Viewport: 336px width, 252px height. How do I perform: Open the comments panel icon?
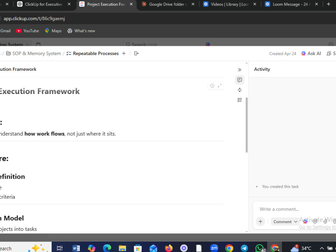coord(240,80)
